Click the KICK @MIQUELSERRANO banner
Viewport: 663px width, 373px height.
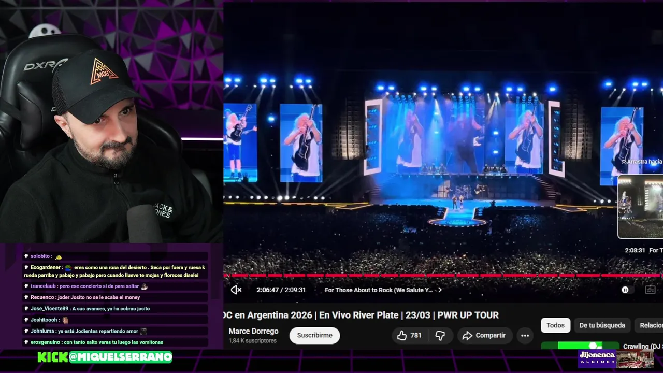(x=105, y=357)
